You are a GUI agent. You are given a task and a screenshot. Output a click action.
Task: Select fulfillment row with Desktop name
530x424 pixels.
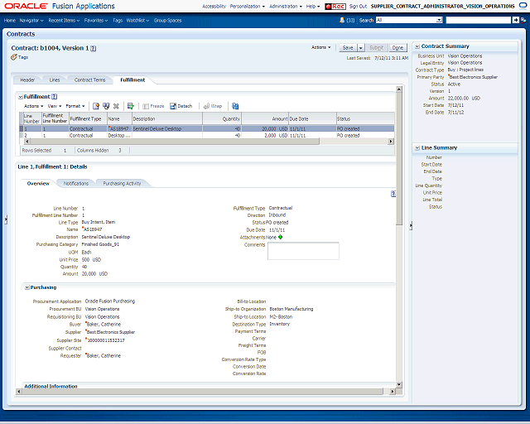207,136
